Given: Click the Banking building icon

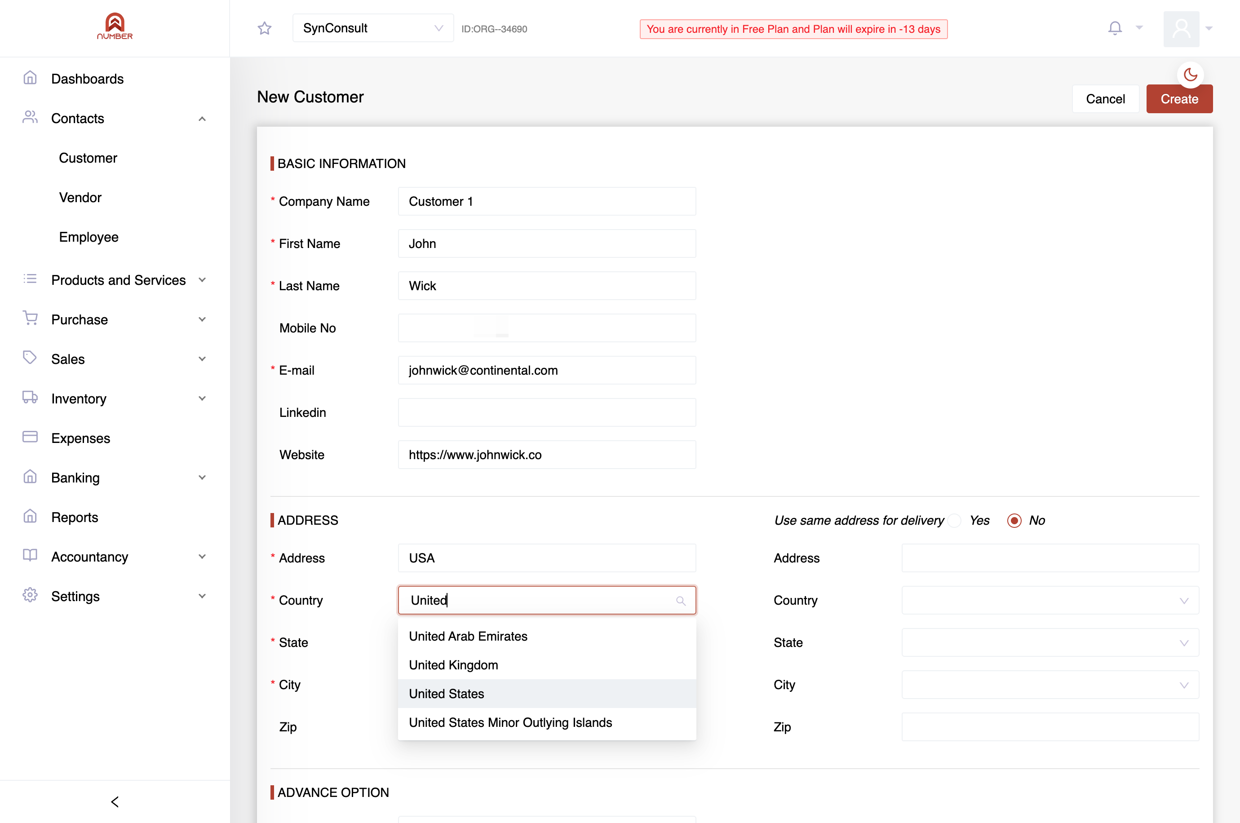Looking at the screenshot, I should 30,477.
